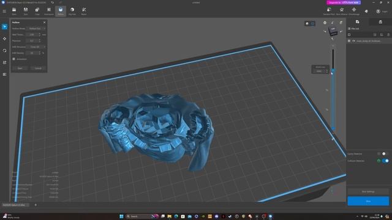Click the blue layer slider track
Image resolution: width=392 pixels, height=220 pixels.
[333, 100]
